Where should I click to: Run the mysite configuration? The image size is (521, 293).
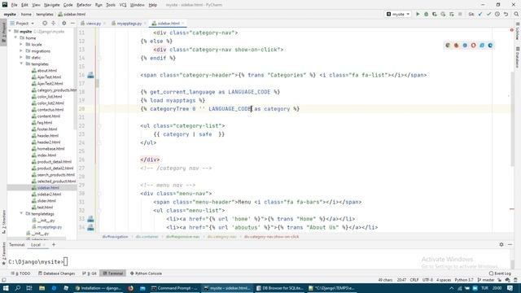418,15
